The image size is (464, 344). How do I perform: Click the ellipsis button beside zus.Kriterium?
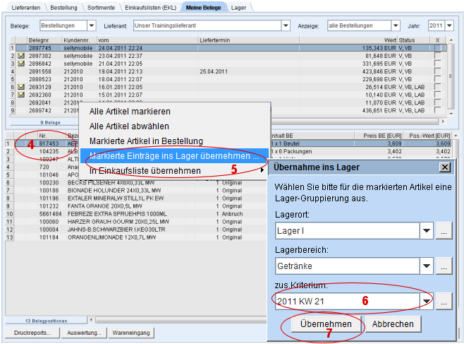tap(444, 301)
